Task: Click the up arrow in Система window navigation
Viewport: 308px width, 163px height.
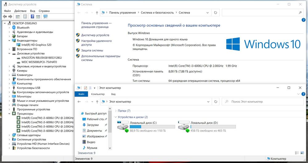Action: tap(97, 13)
